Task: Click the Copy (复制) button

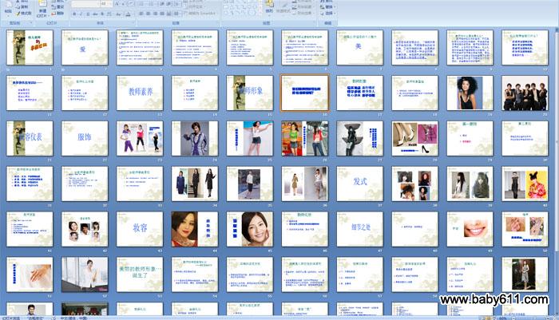Action: (22, 6)
